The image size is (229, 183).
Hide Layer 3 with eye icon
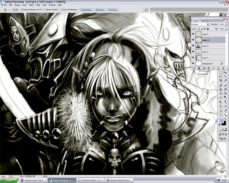(193, 46)
